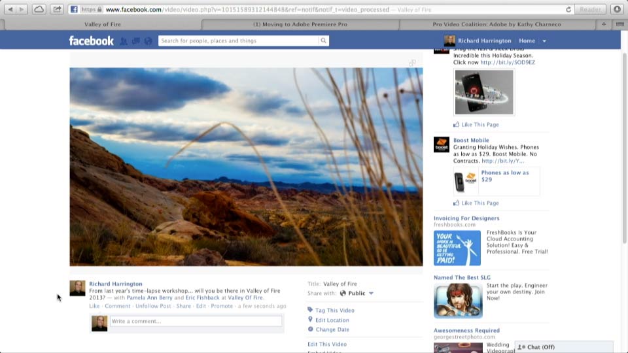
Task: Click Unfollow Post
Action: pos(153,306)
